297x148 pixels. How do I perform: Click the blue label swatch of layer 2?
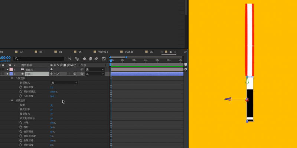[x=11, y=74]
